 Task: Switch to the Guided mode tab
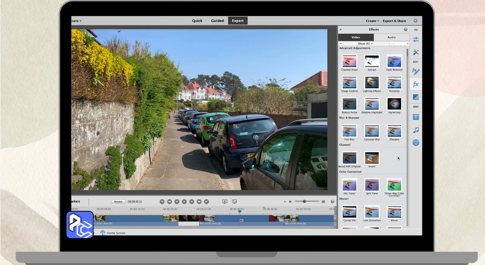coord(217,21)
